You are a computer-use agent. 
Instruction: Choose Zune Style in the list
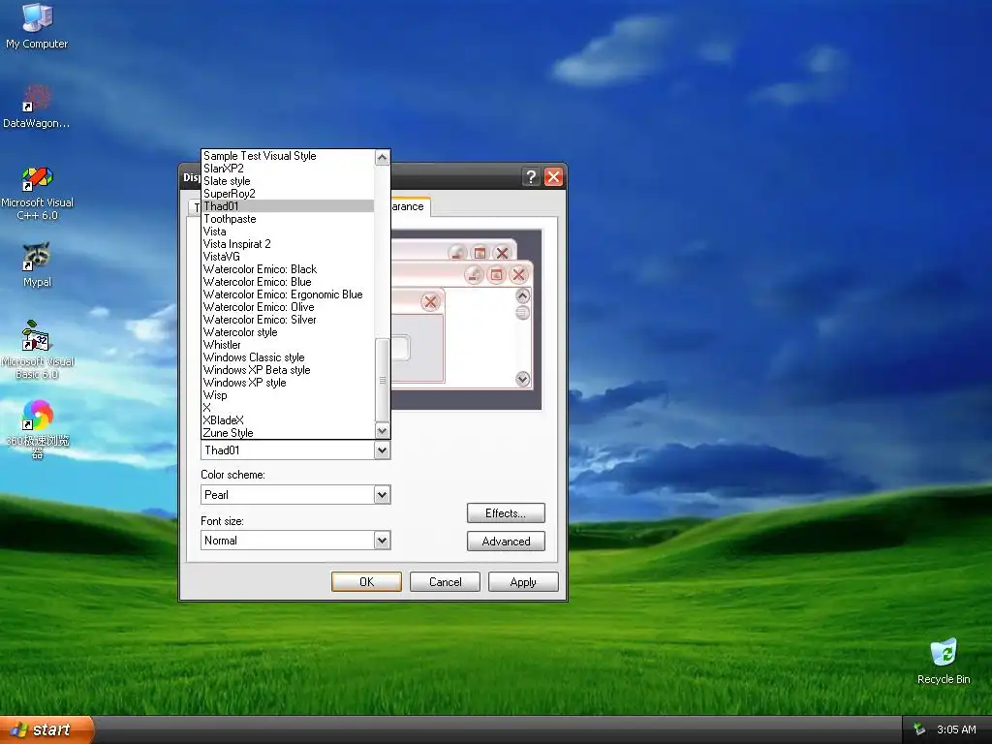(x=288, y=433)
